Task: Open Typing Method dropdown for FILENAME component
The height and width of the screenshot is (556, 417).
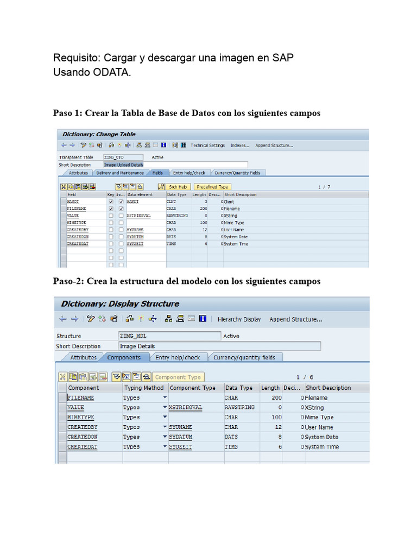Action: point(165,397)
